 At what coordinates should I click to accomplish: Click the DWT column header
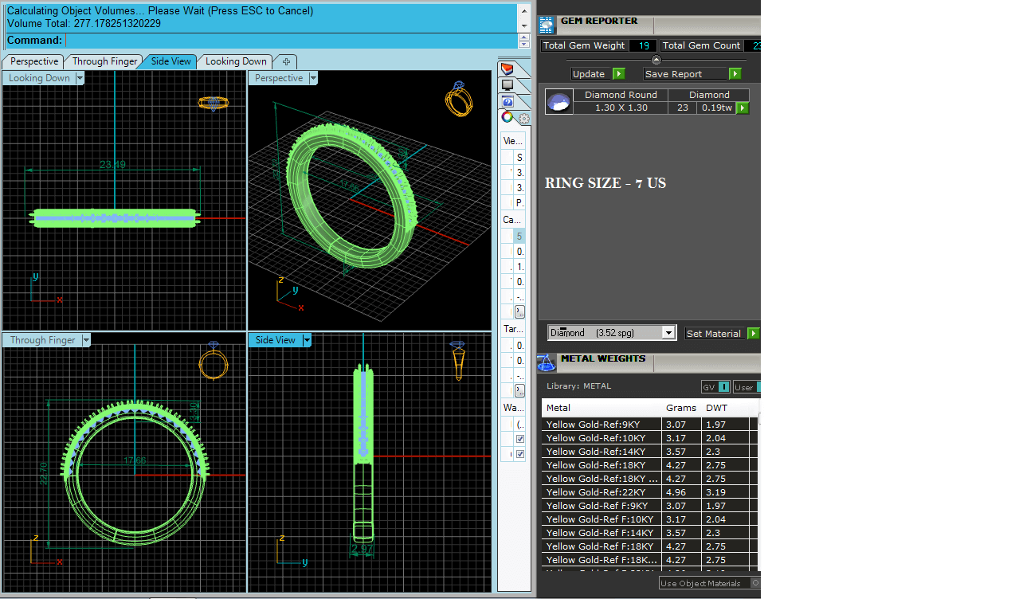(726, 408)
